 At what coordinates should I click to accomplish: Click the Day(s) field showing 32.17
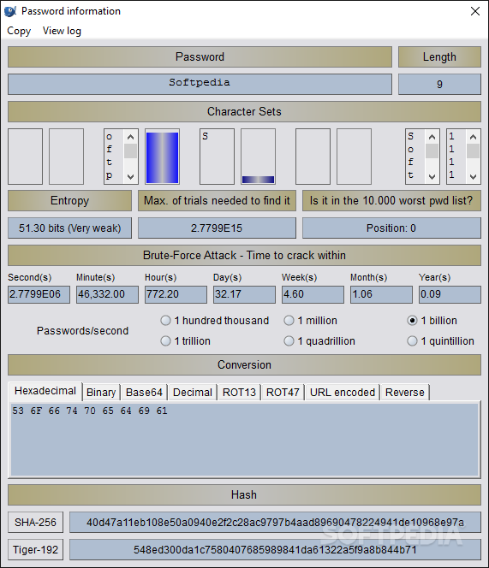tap(244, 294)
